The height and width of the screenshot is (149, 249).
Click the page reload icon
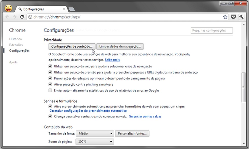[x=22, y=17]
